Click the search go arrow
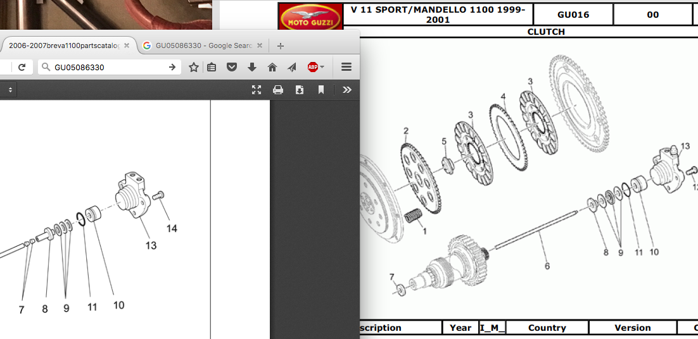 point(172,67)
